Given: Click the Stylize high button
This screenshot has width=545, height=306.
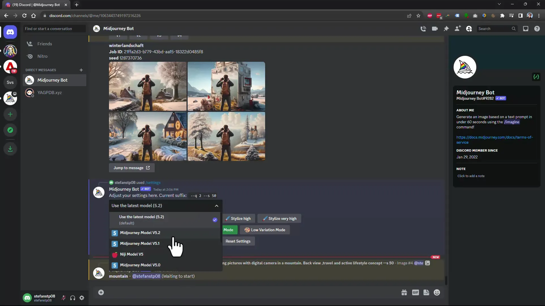Looking at the screenshot, I should tap(238, 218).
